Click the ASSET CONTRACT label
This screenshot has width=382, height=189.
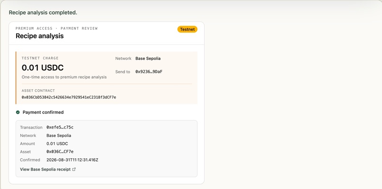(x=38, y=91)
